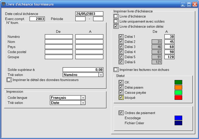This screenshot has width=199, height=139.
Task: Click the application icon in the title bar
Action: pos(3,4)
